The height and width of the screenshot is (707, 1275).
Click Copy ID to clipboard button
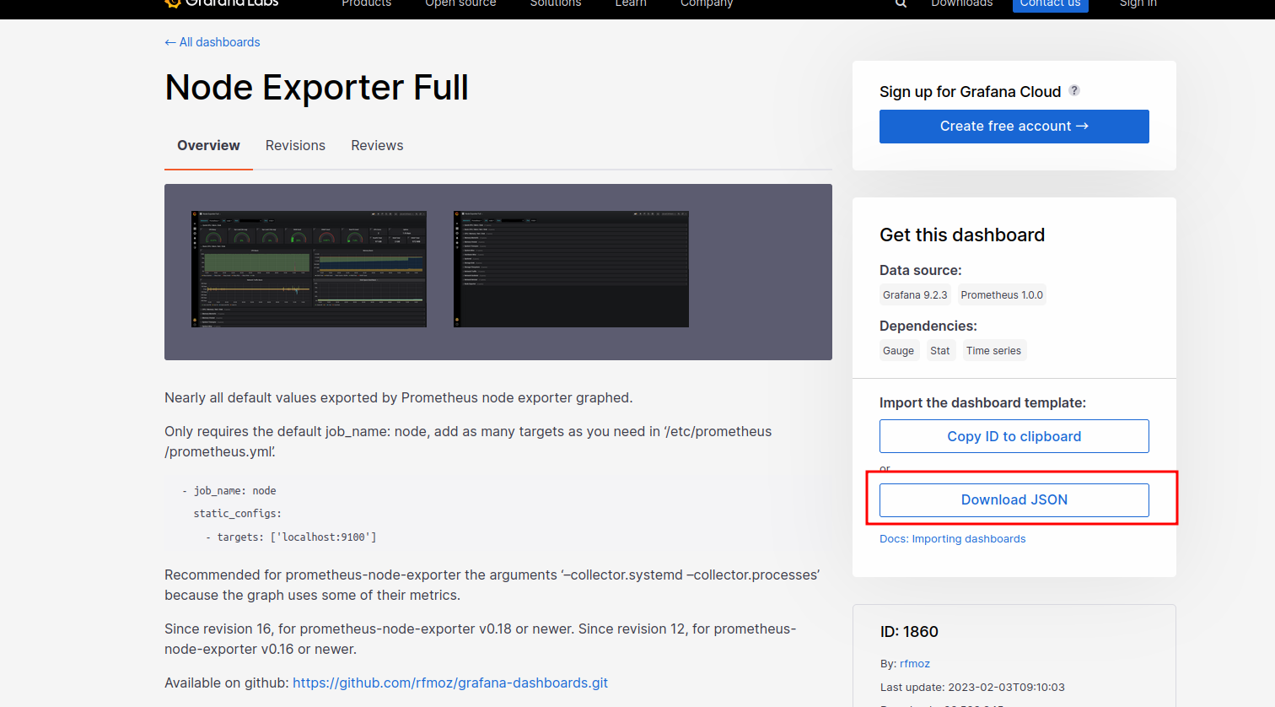[1014, 436]
